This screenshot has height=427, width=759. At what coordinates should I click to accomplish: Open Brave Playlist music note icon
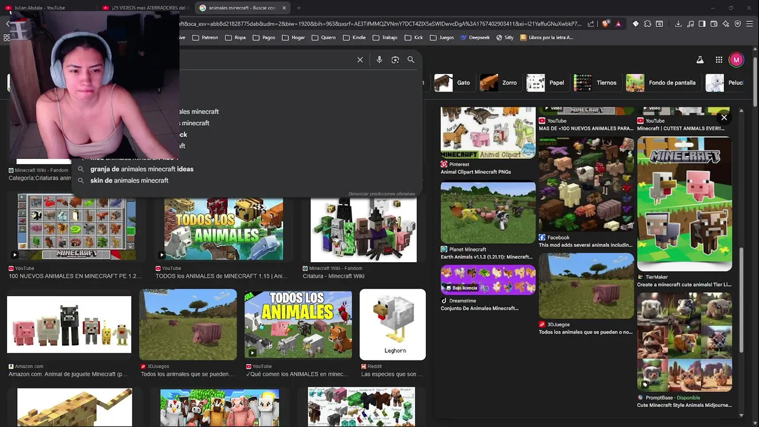click(x=690, y=24)
